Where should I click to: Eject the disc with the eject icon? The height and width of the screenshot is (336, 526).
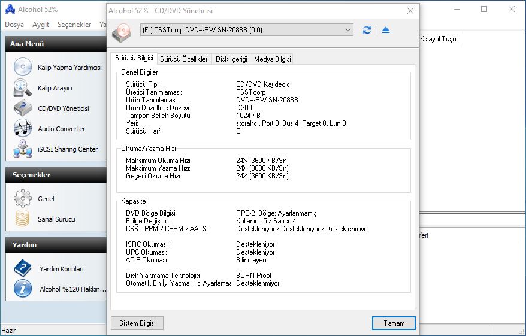coord(386,30)
